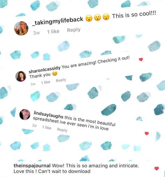Click smiling emoji after Thank you

pyautogui.click(x=55, y=74)
